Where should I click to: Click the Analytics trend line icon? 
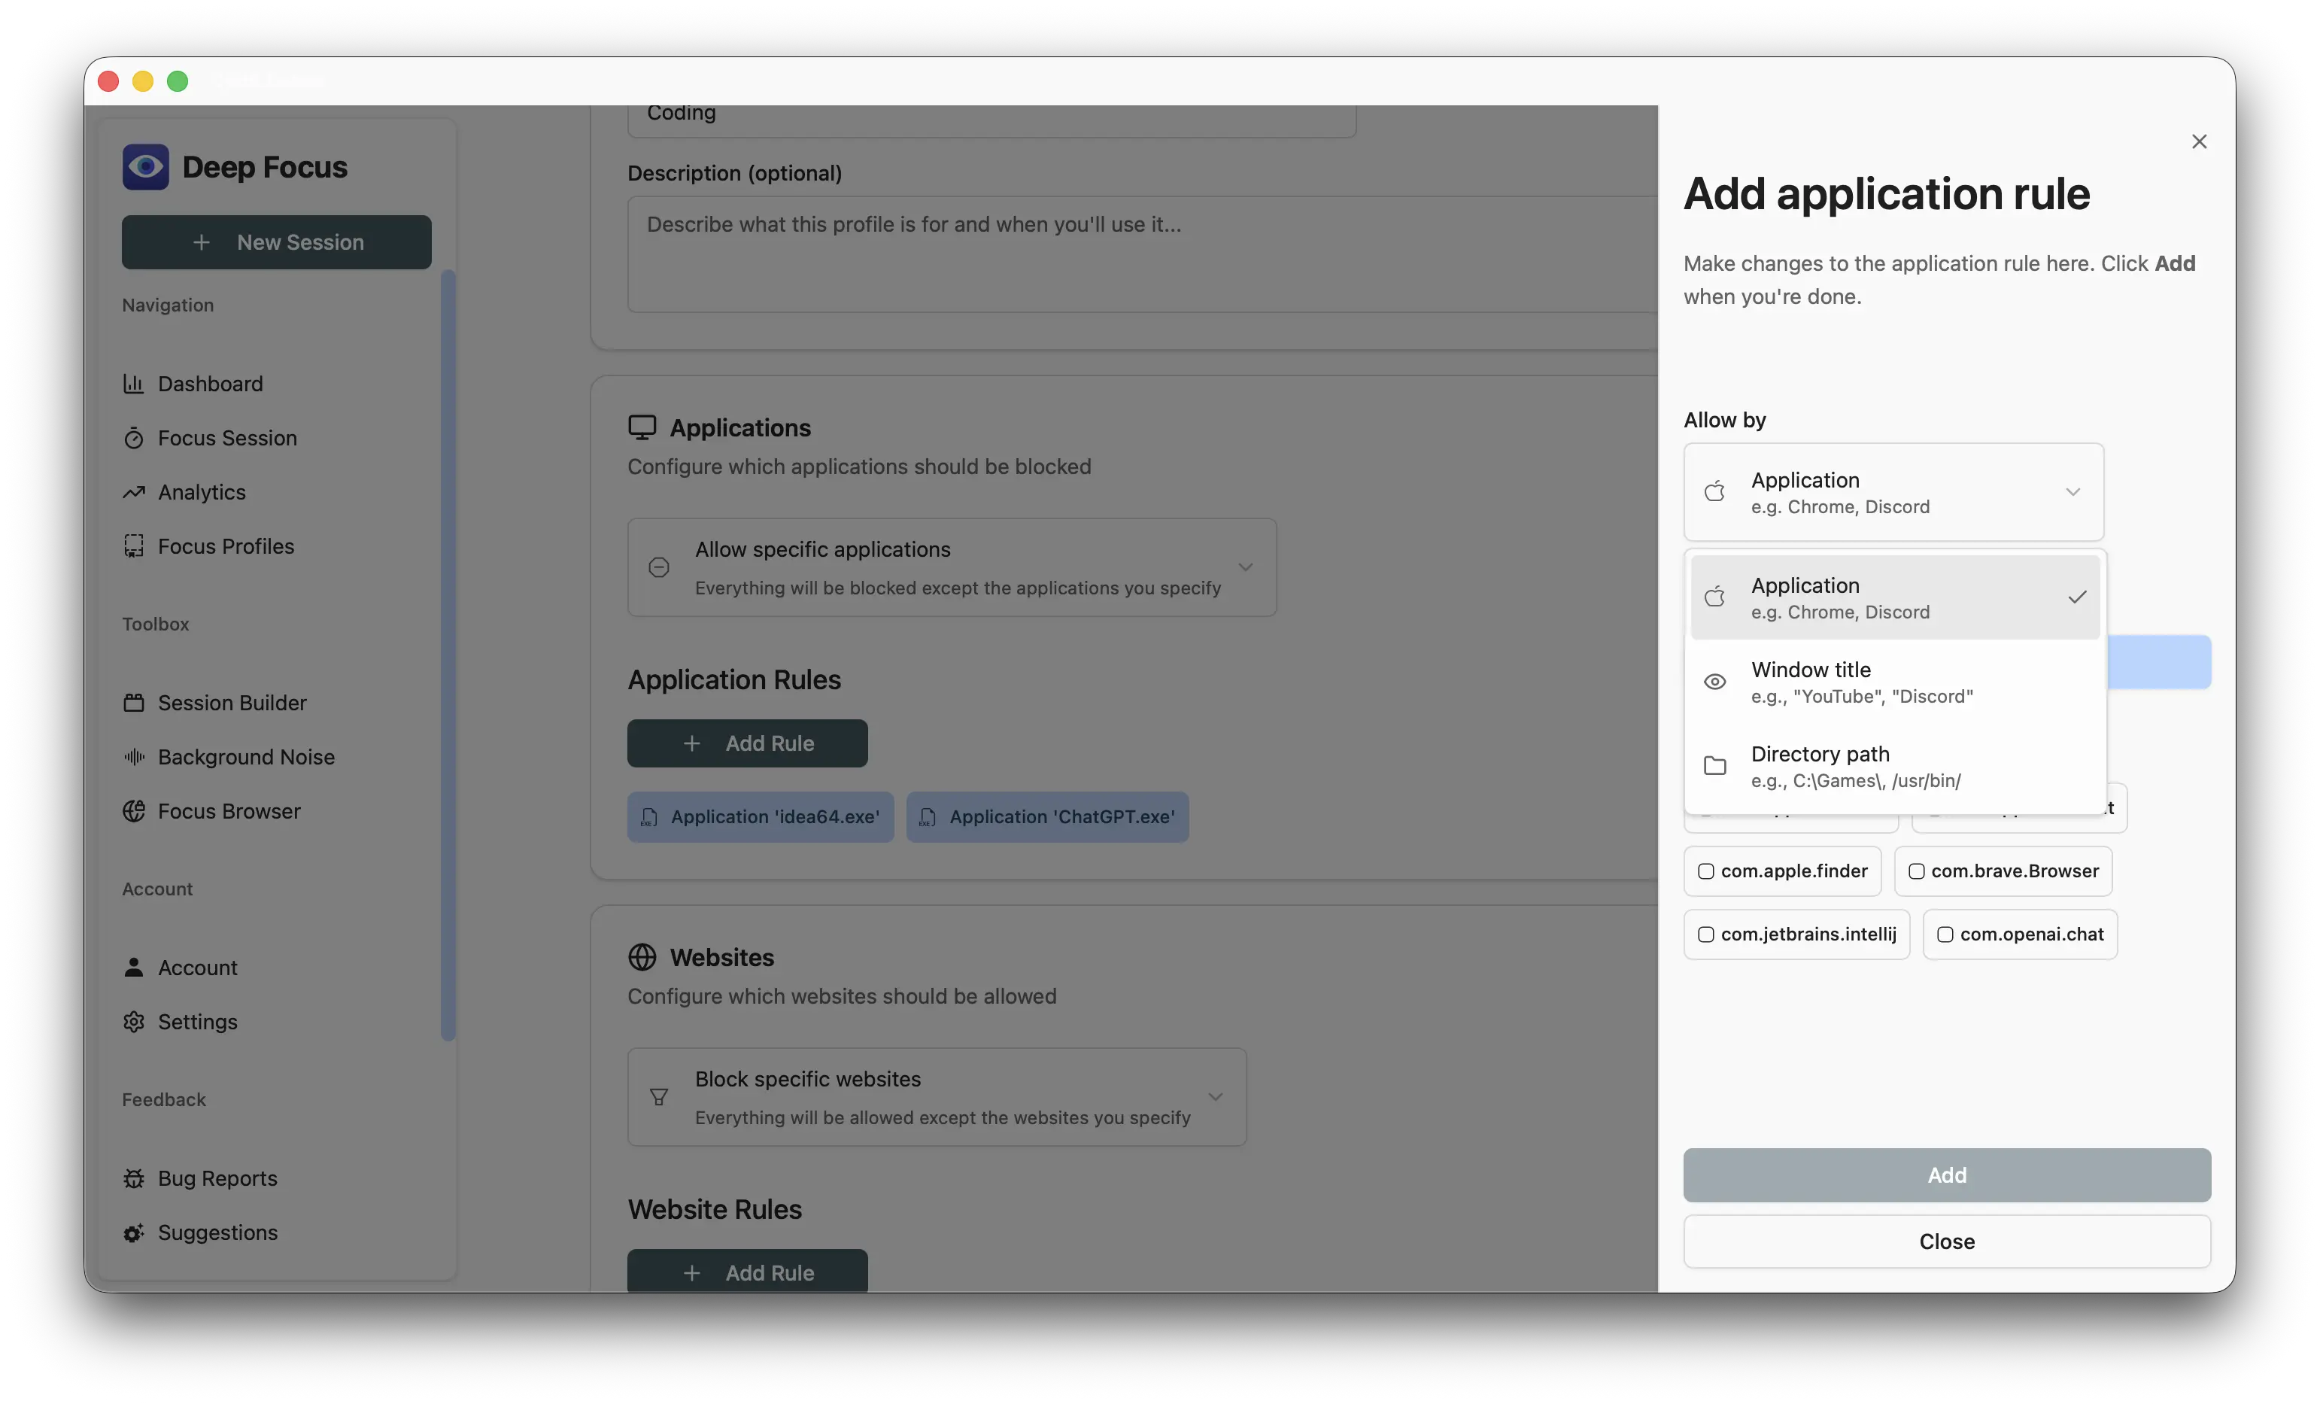coord(134,493)
